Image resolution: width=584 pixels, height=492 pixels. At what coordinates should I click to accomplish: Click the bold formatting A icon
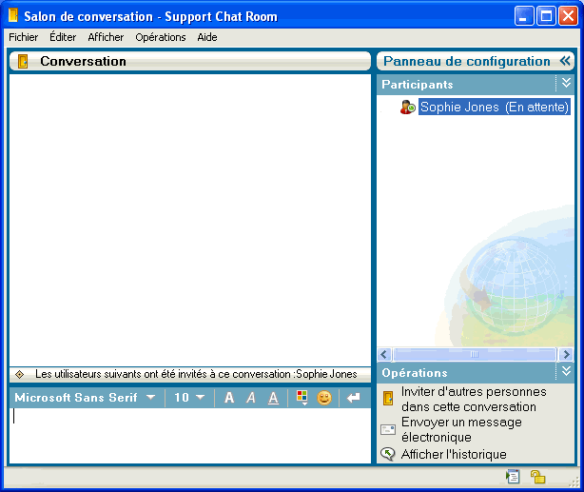[229, 398]
